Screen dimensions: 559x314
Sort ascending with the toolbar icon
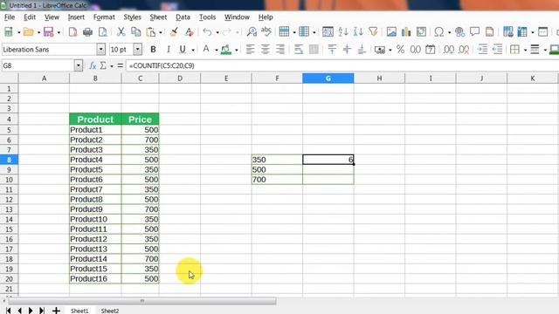tap(343, 32)
